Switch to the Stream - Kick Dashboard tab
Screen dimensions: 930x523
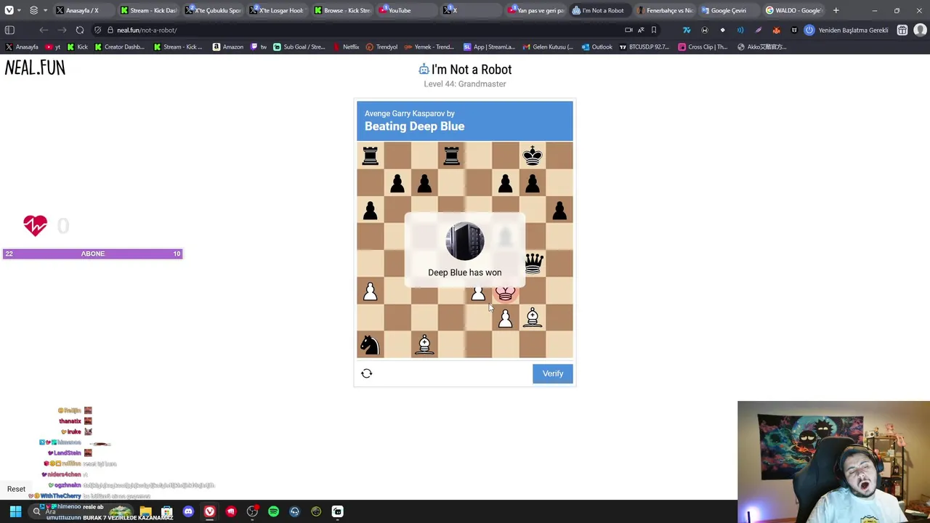click(148, 10)
